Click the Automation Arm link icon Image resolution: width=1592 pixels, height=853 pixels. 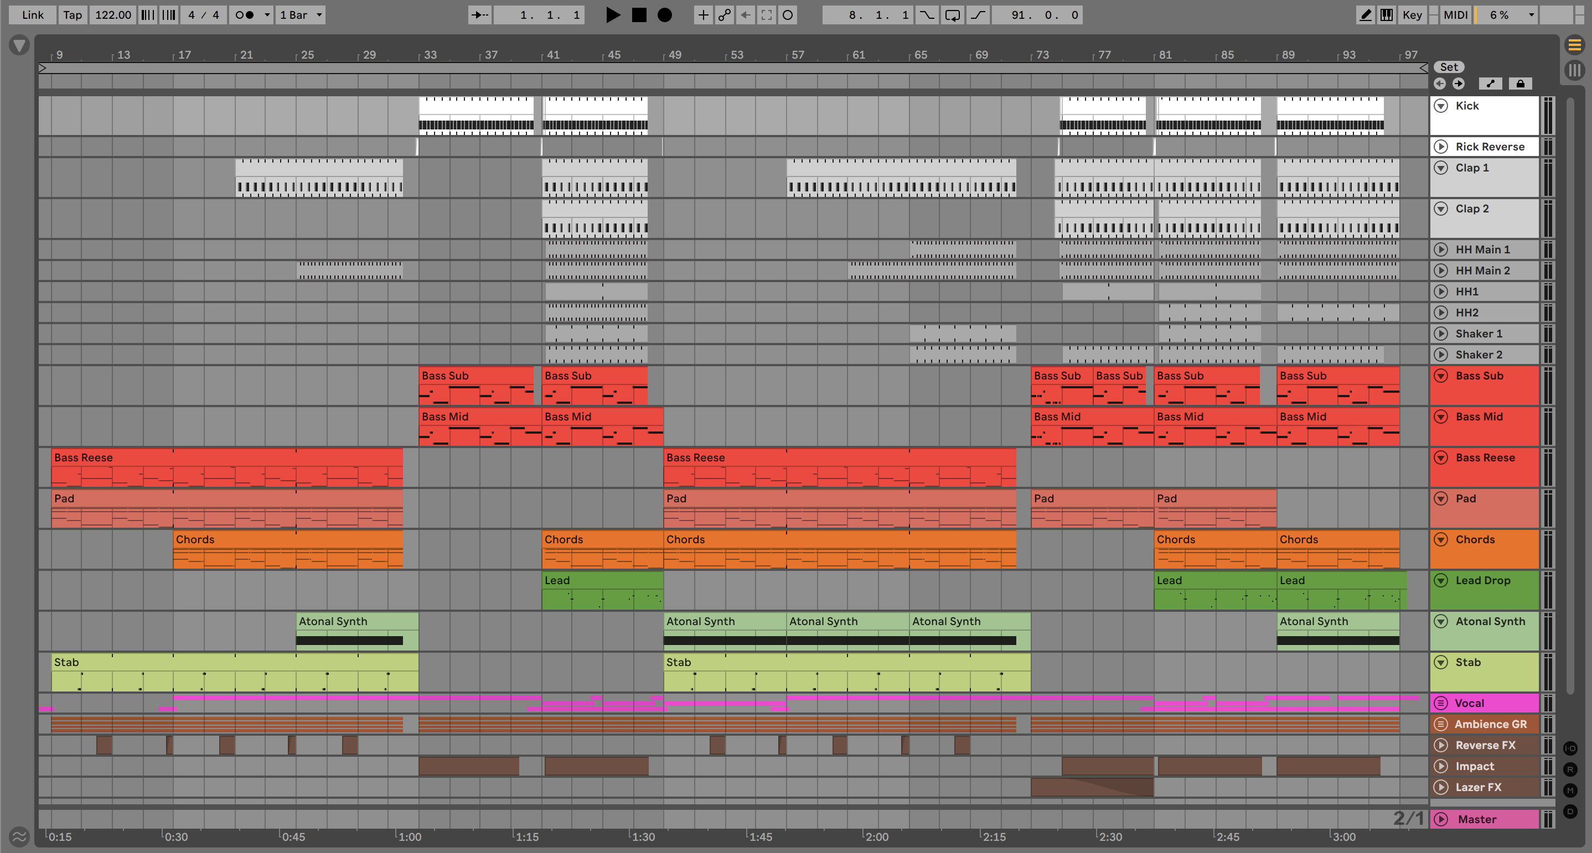(x=724, y=15)
